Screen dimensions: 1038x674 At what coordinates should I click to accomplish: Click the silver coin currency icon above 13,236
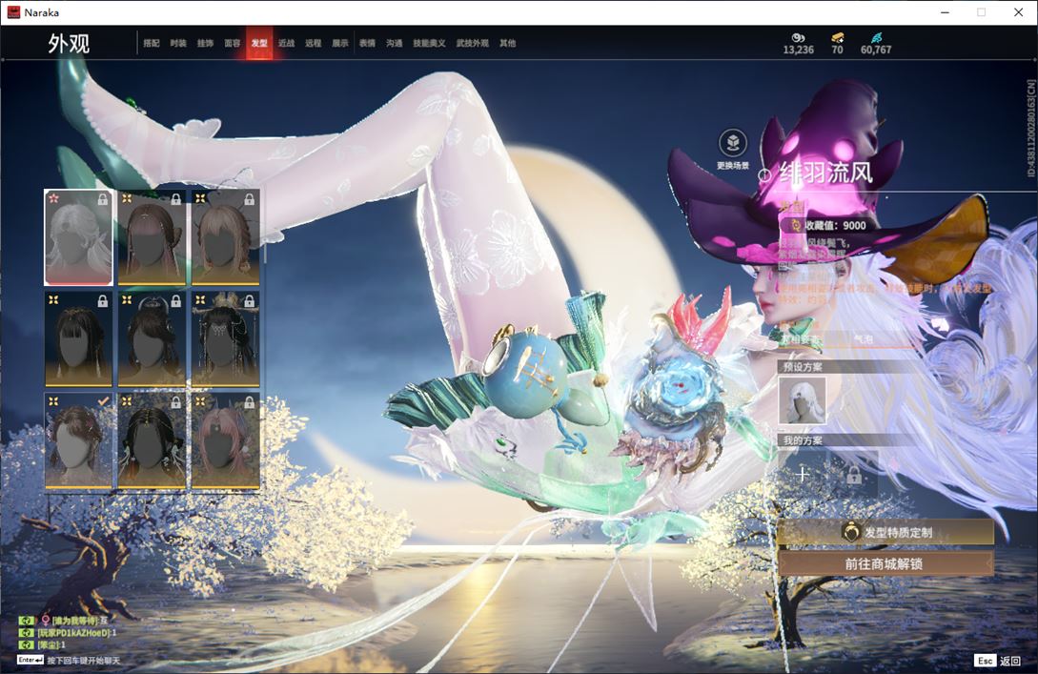[x=799, y=38]
